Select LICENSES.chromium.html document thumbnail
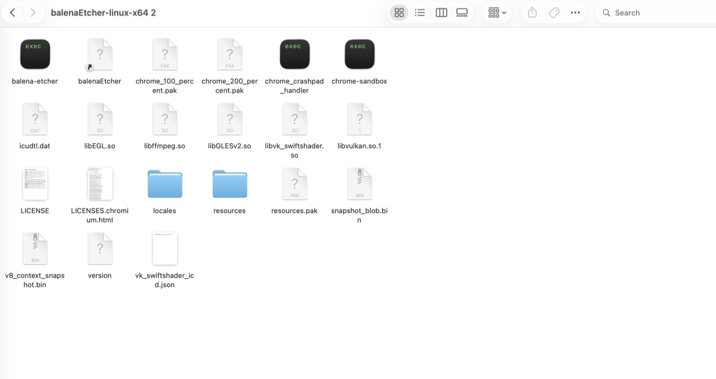 pos(100,184)
